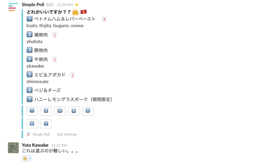Cast a vote with the number 3 button
Viewport: 267px width, 164px height.
(60, 111)
